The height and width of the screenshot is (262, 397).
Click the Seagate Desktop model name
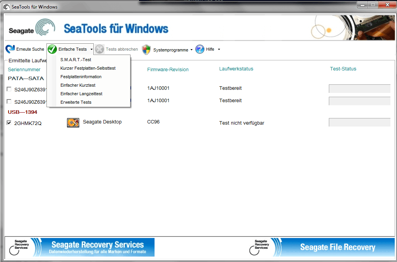point(102,122)
